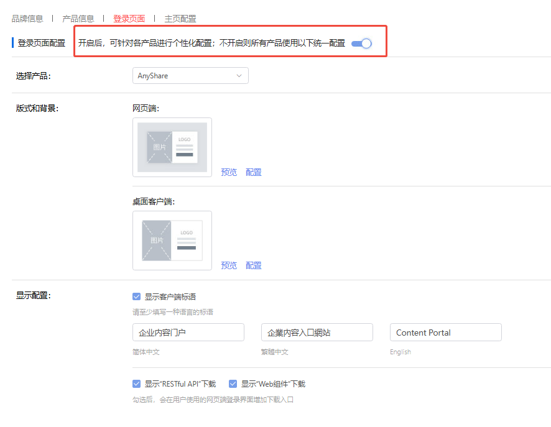Click the 简体中文 slogan field 企业内容门户
Viewport: 551px width, 427px height.
coord(188,333)
